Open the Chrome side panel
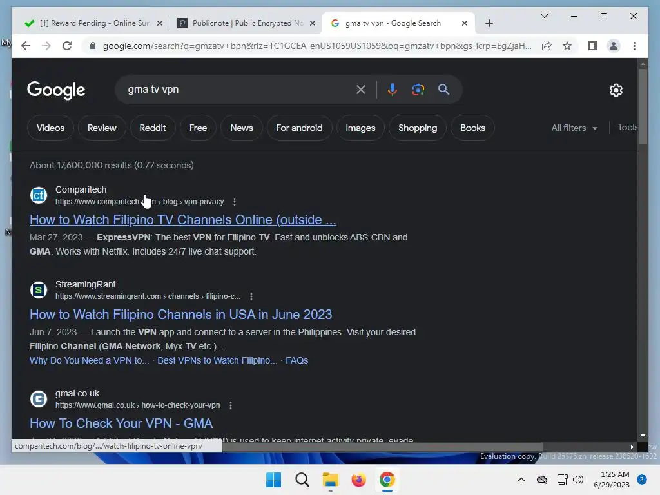Screen dimensions: 660x495 click(593, 46)
